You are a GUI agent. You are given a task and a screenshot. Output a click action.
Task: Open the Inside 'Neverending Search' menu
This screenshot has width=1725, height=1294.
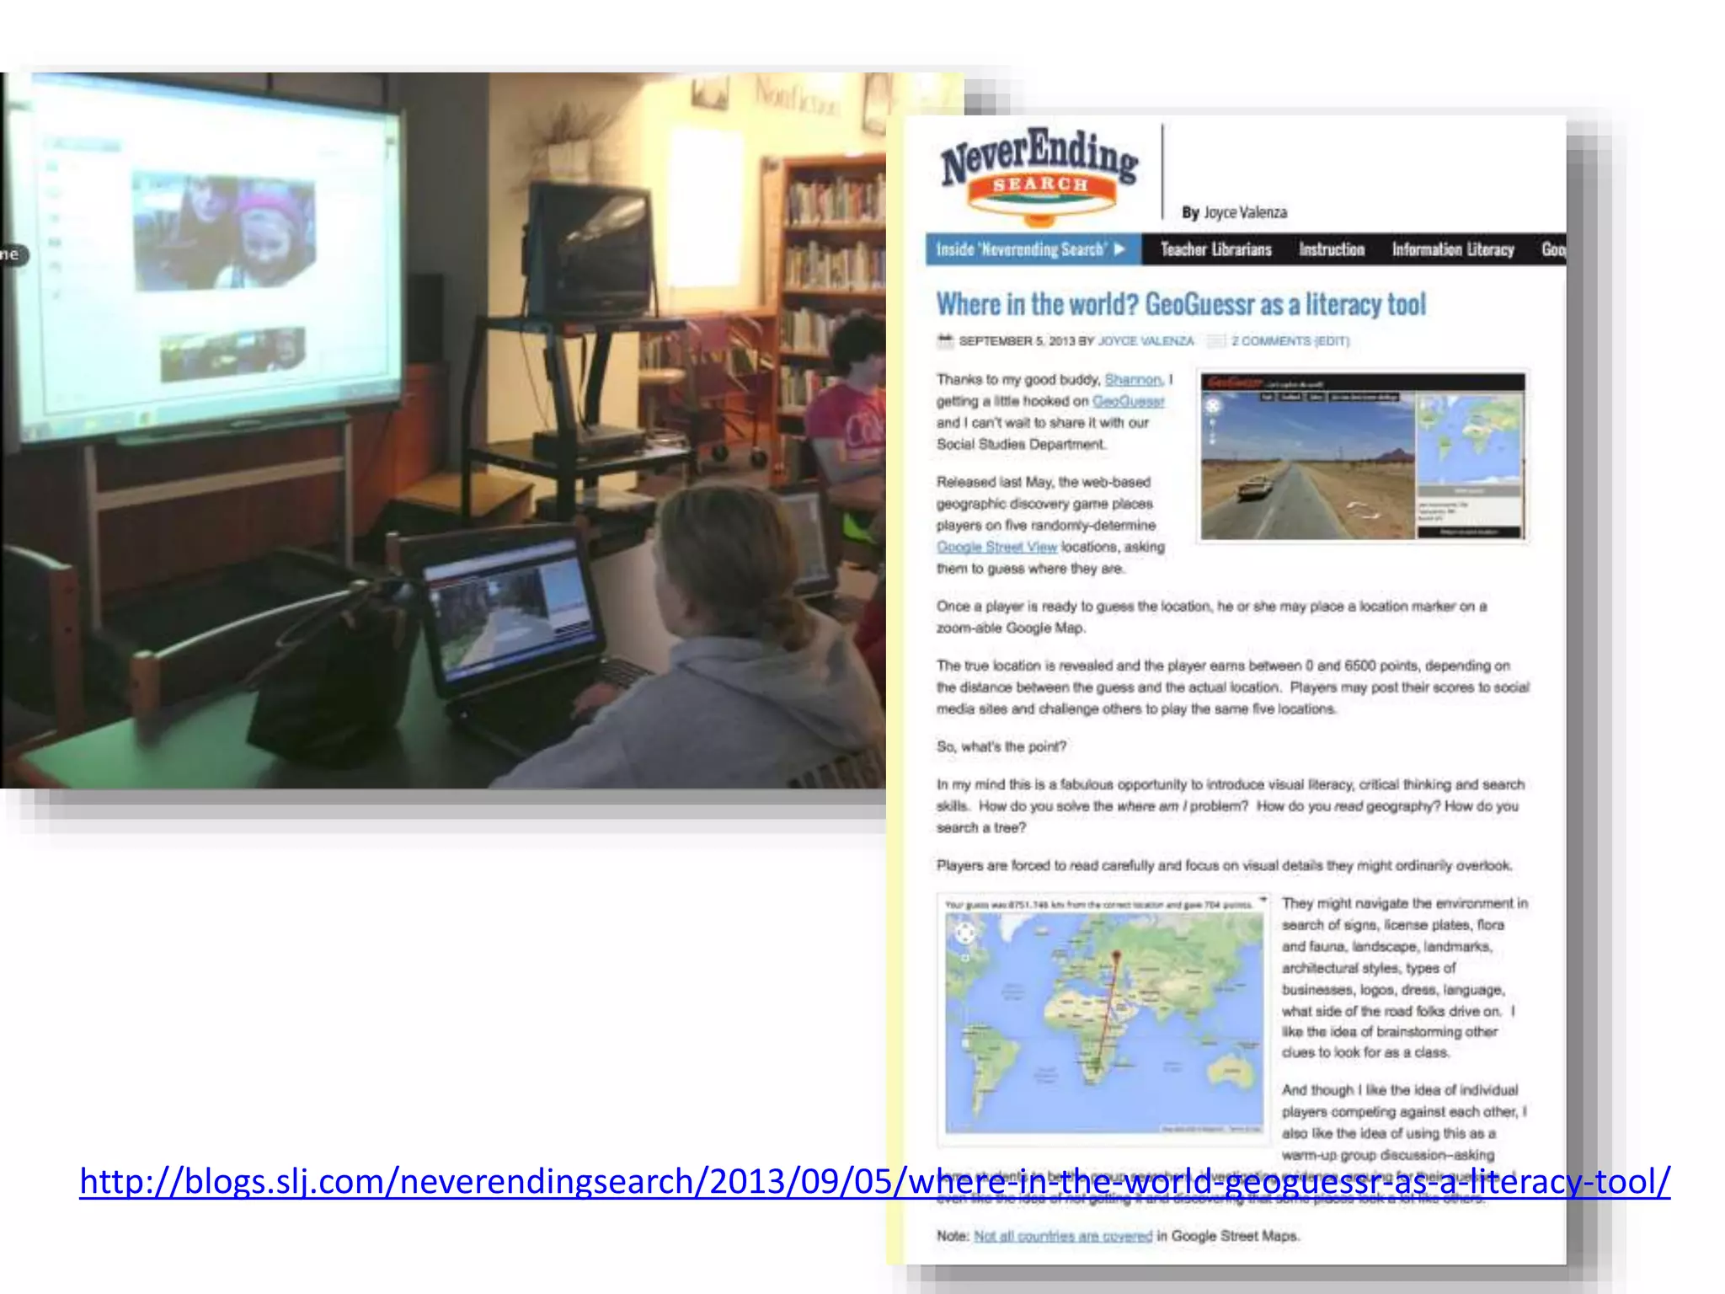pos(1033,249)
